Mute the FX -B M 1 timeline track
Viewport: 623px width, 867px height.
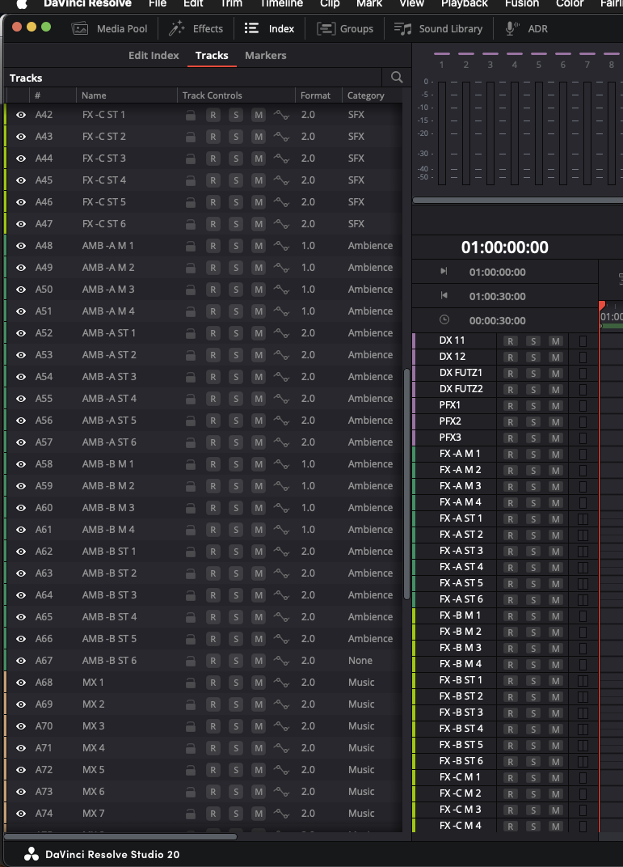556,616
